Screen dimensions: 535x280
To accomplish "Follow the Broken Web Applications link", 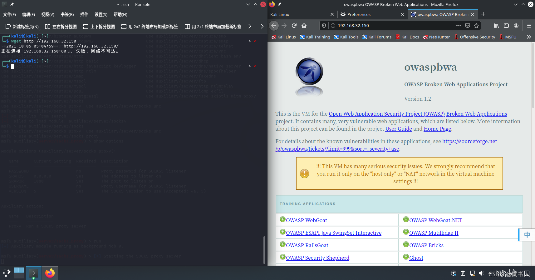I will [477, 114].
